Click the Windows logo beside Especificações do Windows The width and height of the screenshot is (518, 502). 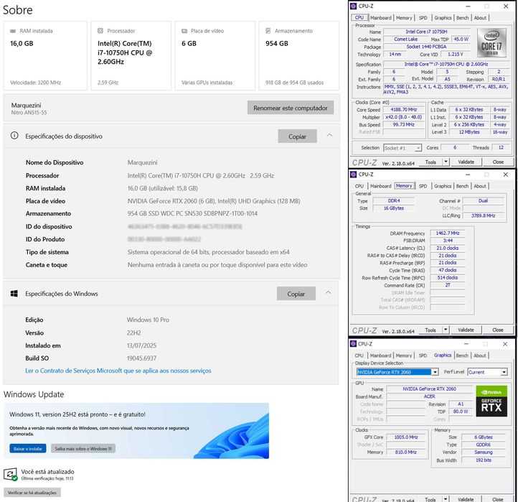[x=14, y=293]
